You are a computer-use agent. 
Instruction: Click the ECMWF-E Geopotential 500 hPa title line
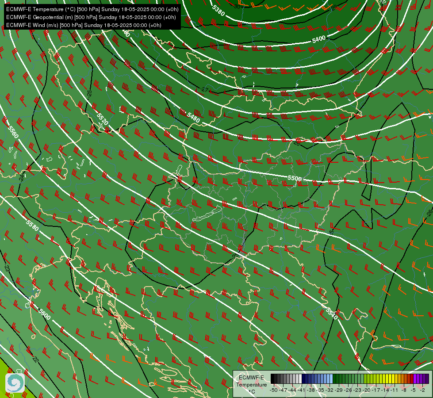[x=91, y=17]
